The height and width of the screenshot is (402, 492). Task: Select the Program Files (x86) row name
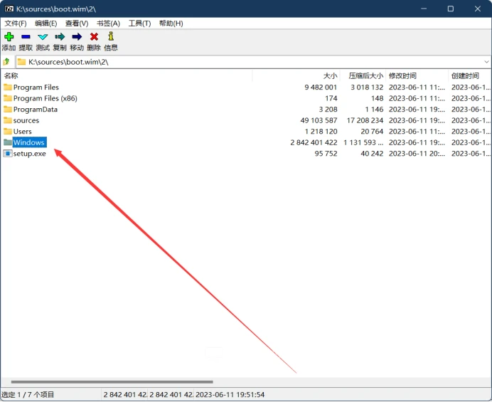click(x=46, y=98)
